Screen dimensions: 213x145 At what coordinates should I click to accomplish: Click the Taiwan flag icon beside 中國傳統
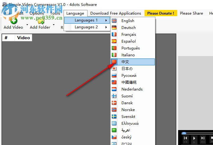click(x=114, y=82)
